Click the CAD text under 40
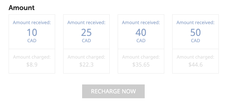Viewport: 232px width, 106px height. click(141, 41)
